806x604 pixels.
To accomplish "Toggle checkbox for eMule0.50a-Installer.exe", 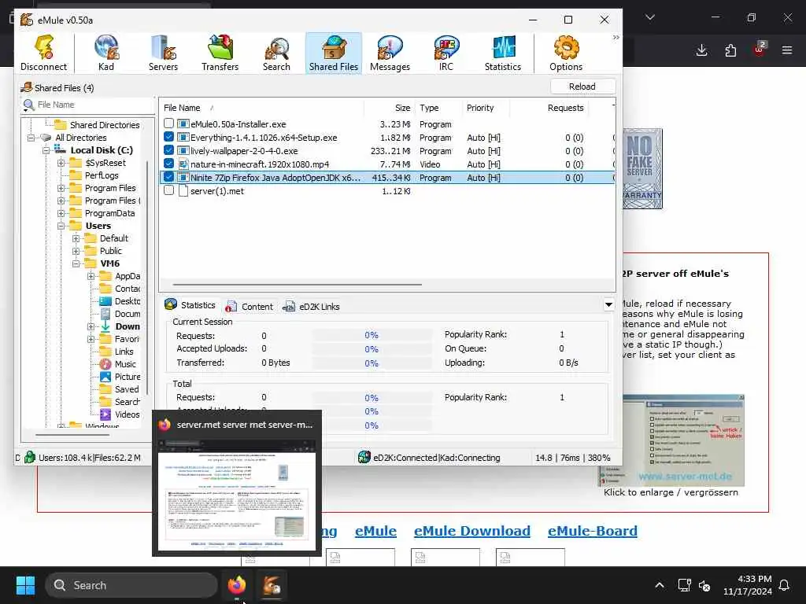I will click(168, 123).
